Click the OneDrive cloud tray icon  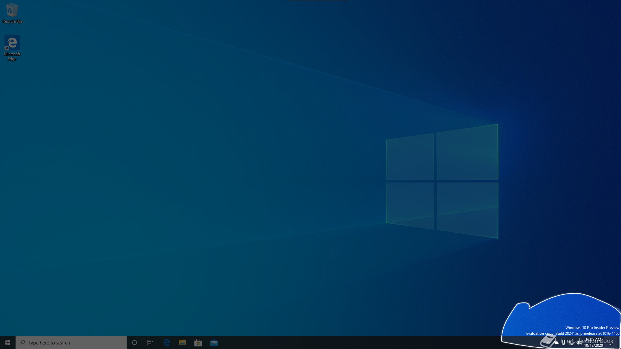click(556, 343)
